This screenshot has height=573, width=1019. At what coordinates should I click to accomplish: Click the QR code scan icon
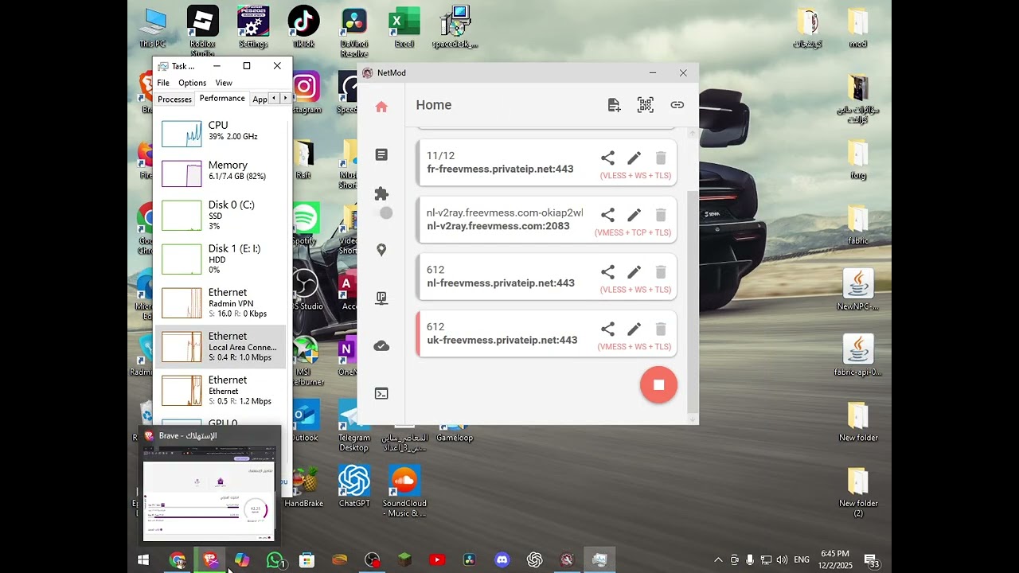[645, 105]
